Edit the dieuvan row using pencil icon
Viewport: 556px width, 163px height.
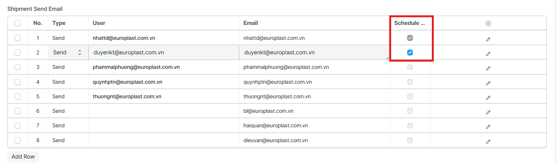[488, 141]
